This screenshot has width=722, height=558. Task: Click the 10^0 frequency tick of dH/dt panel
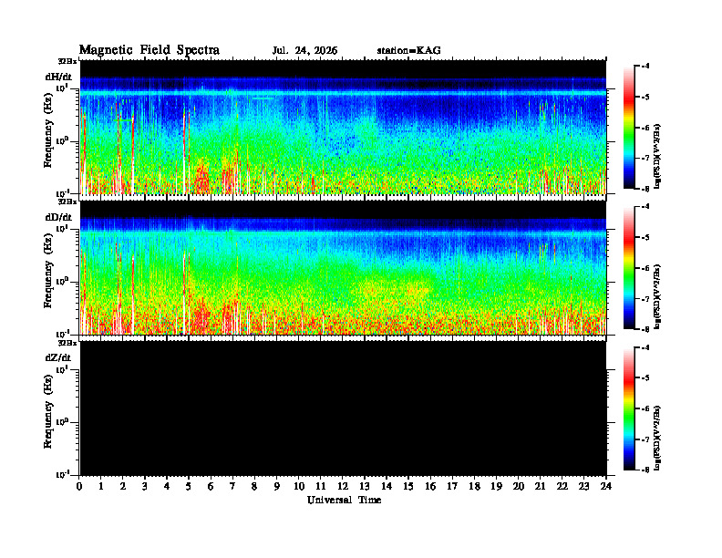pos(62,140)
